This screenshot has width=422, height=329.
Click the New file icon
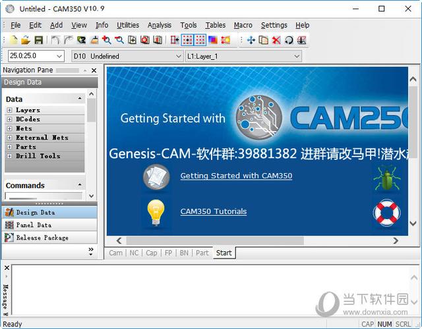(13, 40)
